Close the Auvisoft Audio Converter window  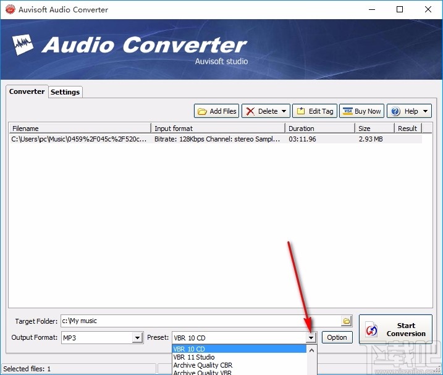click(428, 9)
